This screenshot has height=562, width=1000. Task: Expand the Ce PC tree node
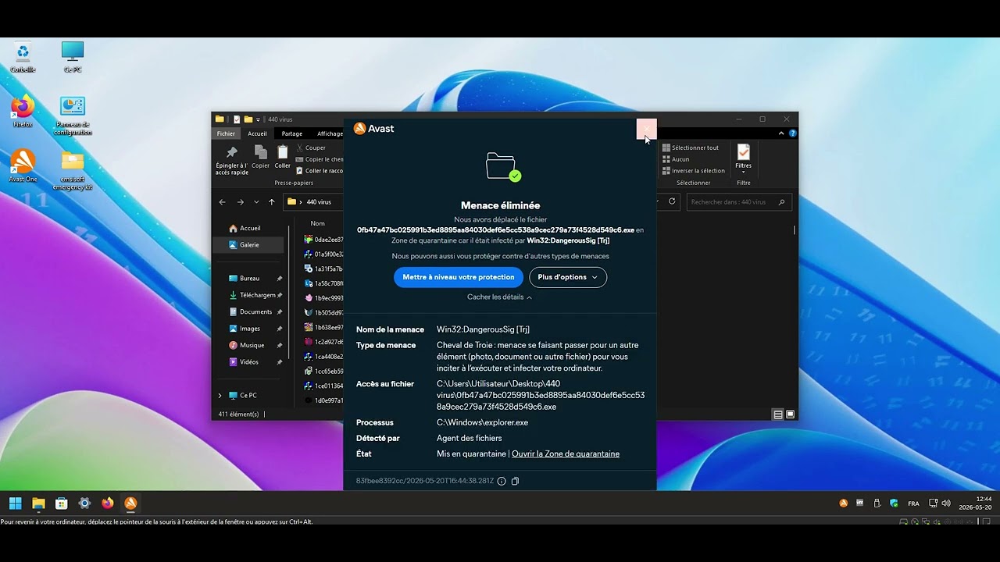(220, 396)
